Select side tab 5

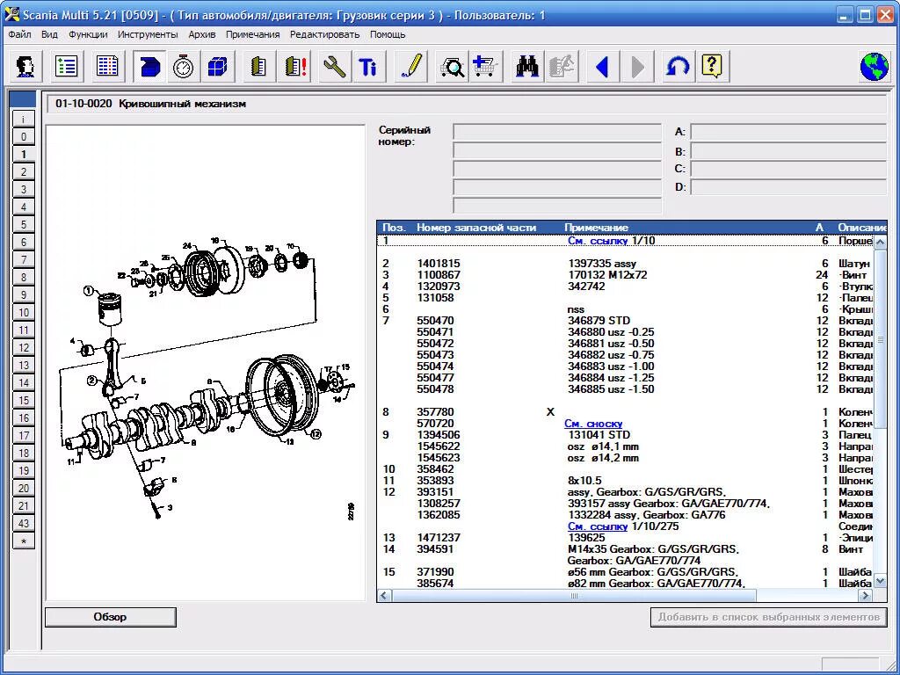[24, 224]
